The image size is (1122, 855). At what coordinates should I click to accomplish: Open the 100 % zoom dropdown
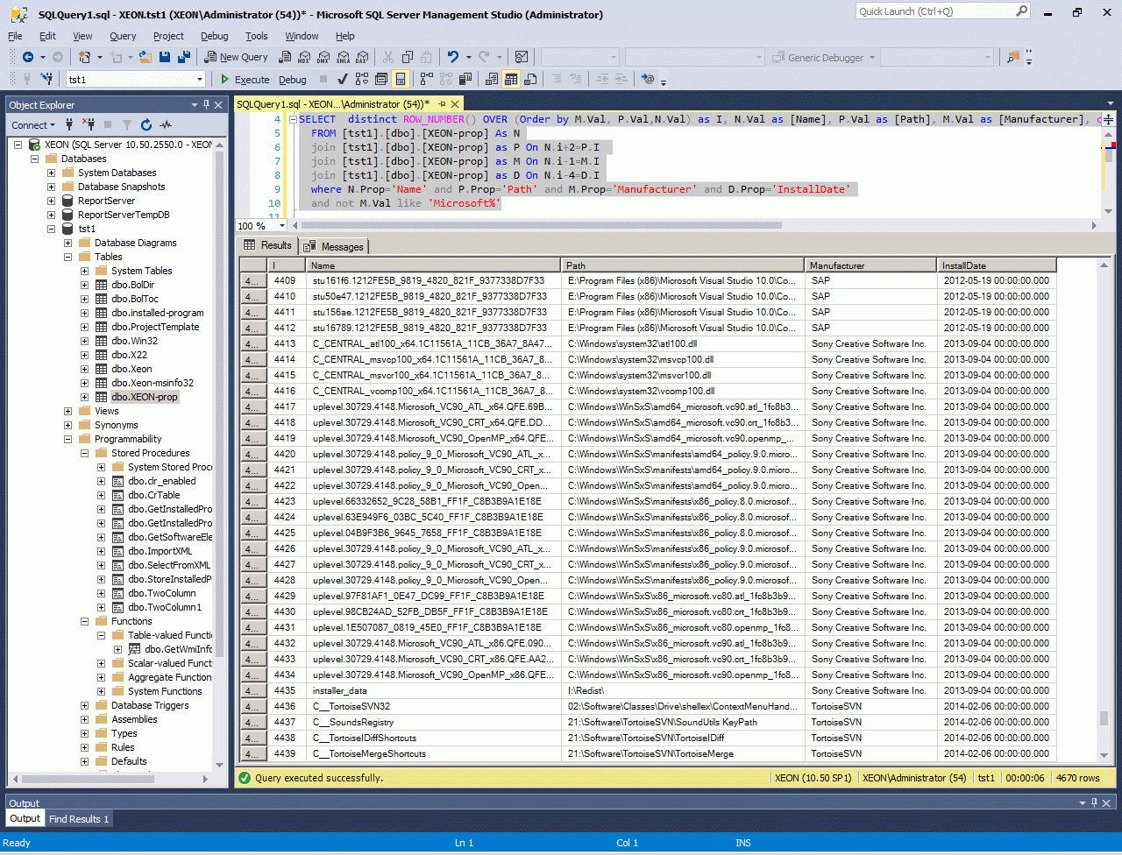tap(284, 226)
